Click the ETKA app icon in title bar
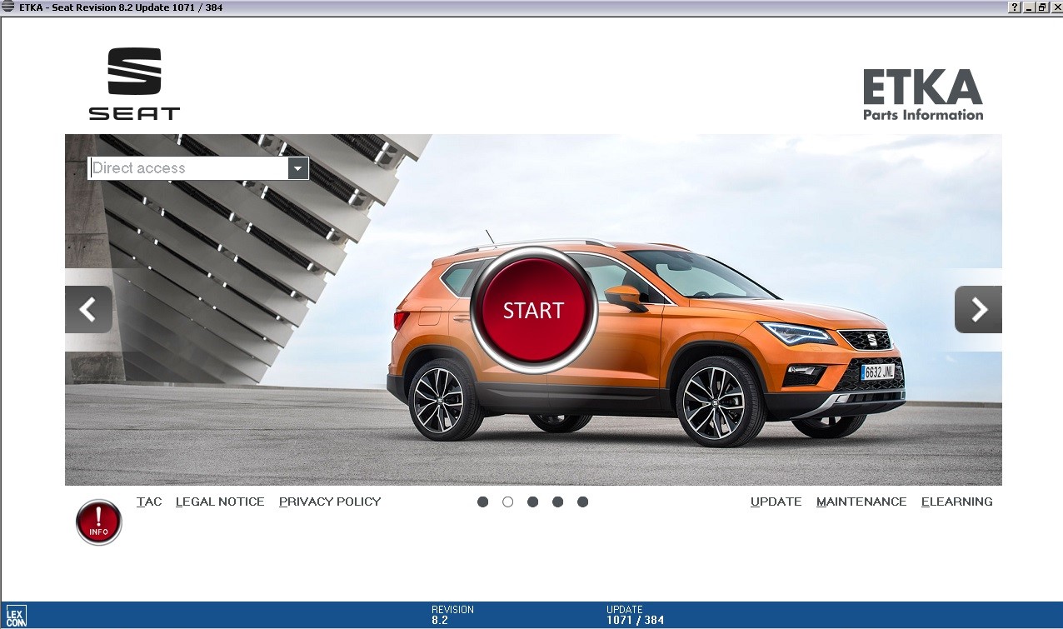Screen dimensions: 1063x629 tap(8, 7)
